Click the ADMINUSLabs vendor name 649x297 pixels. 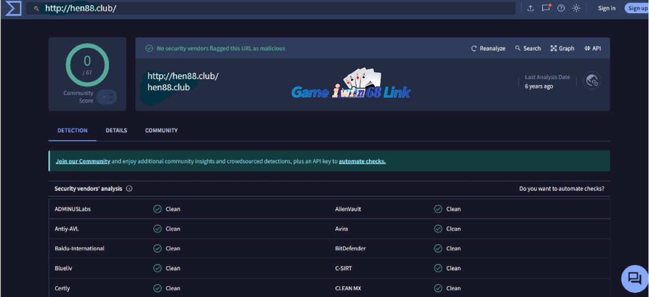click(x=73, y=209)
